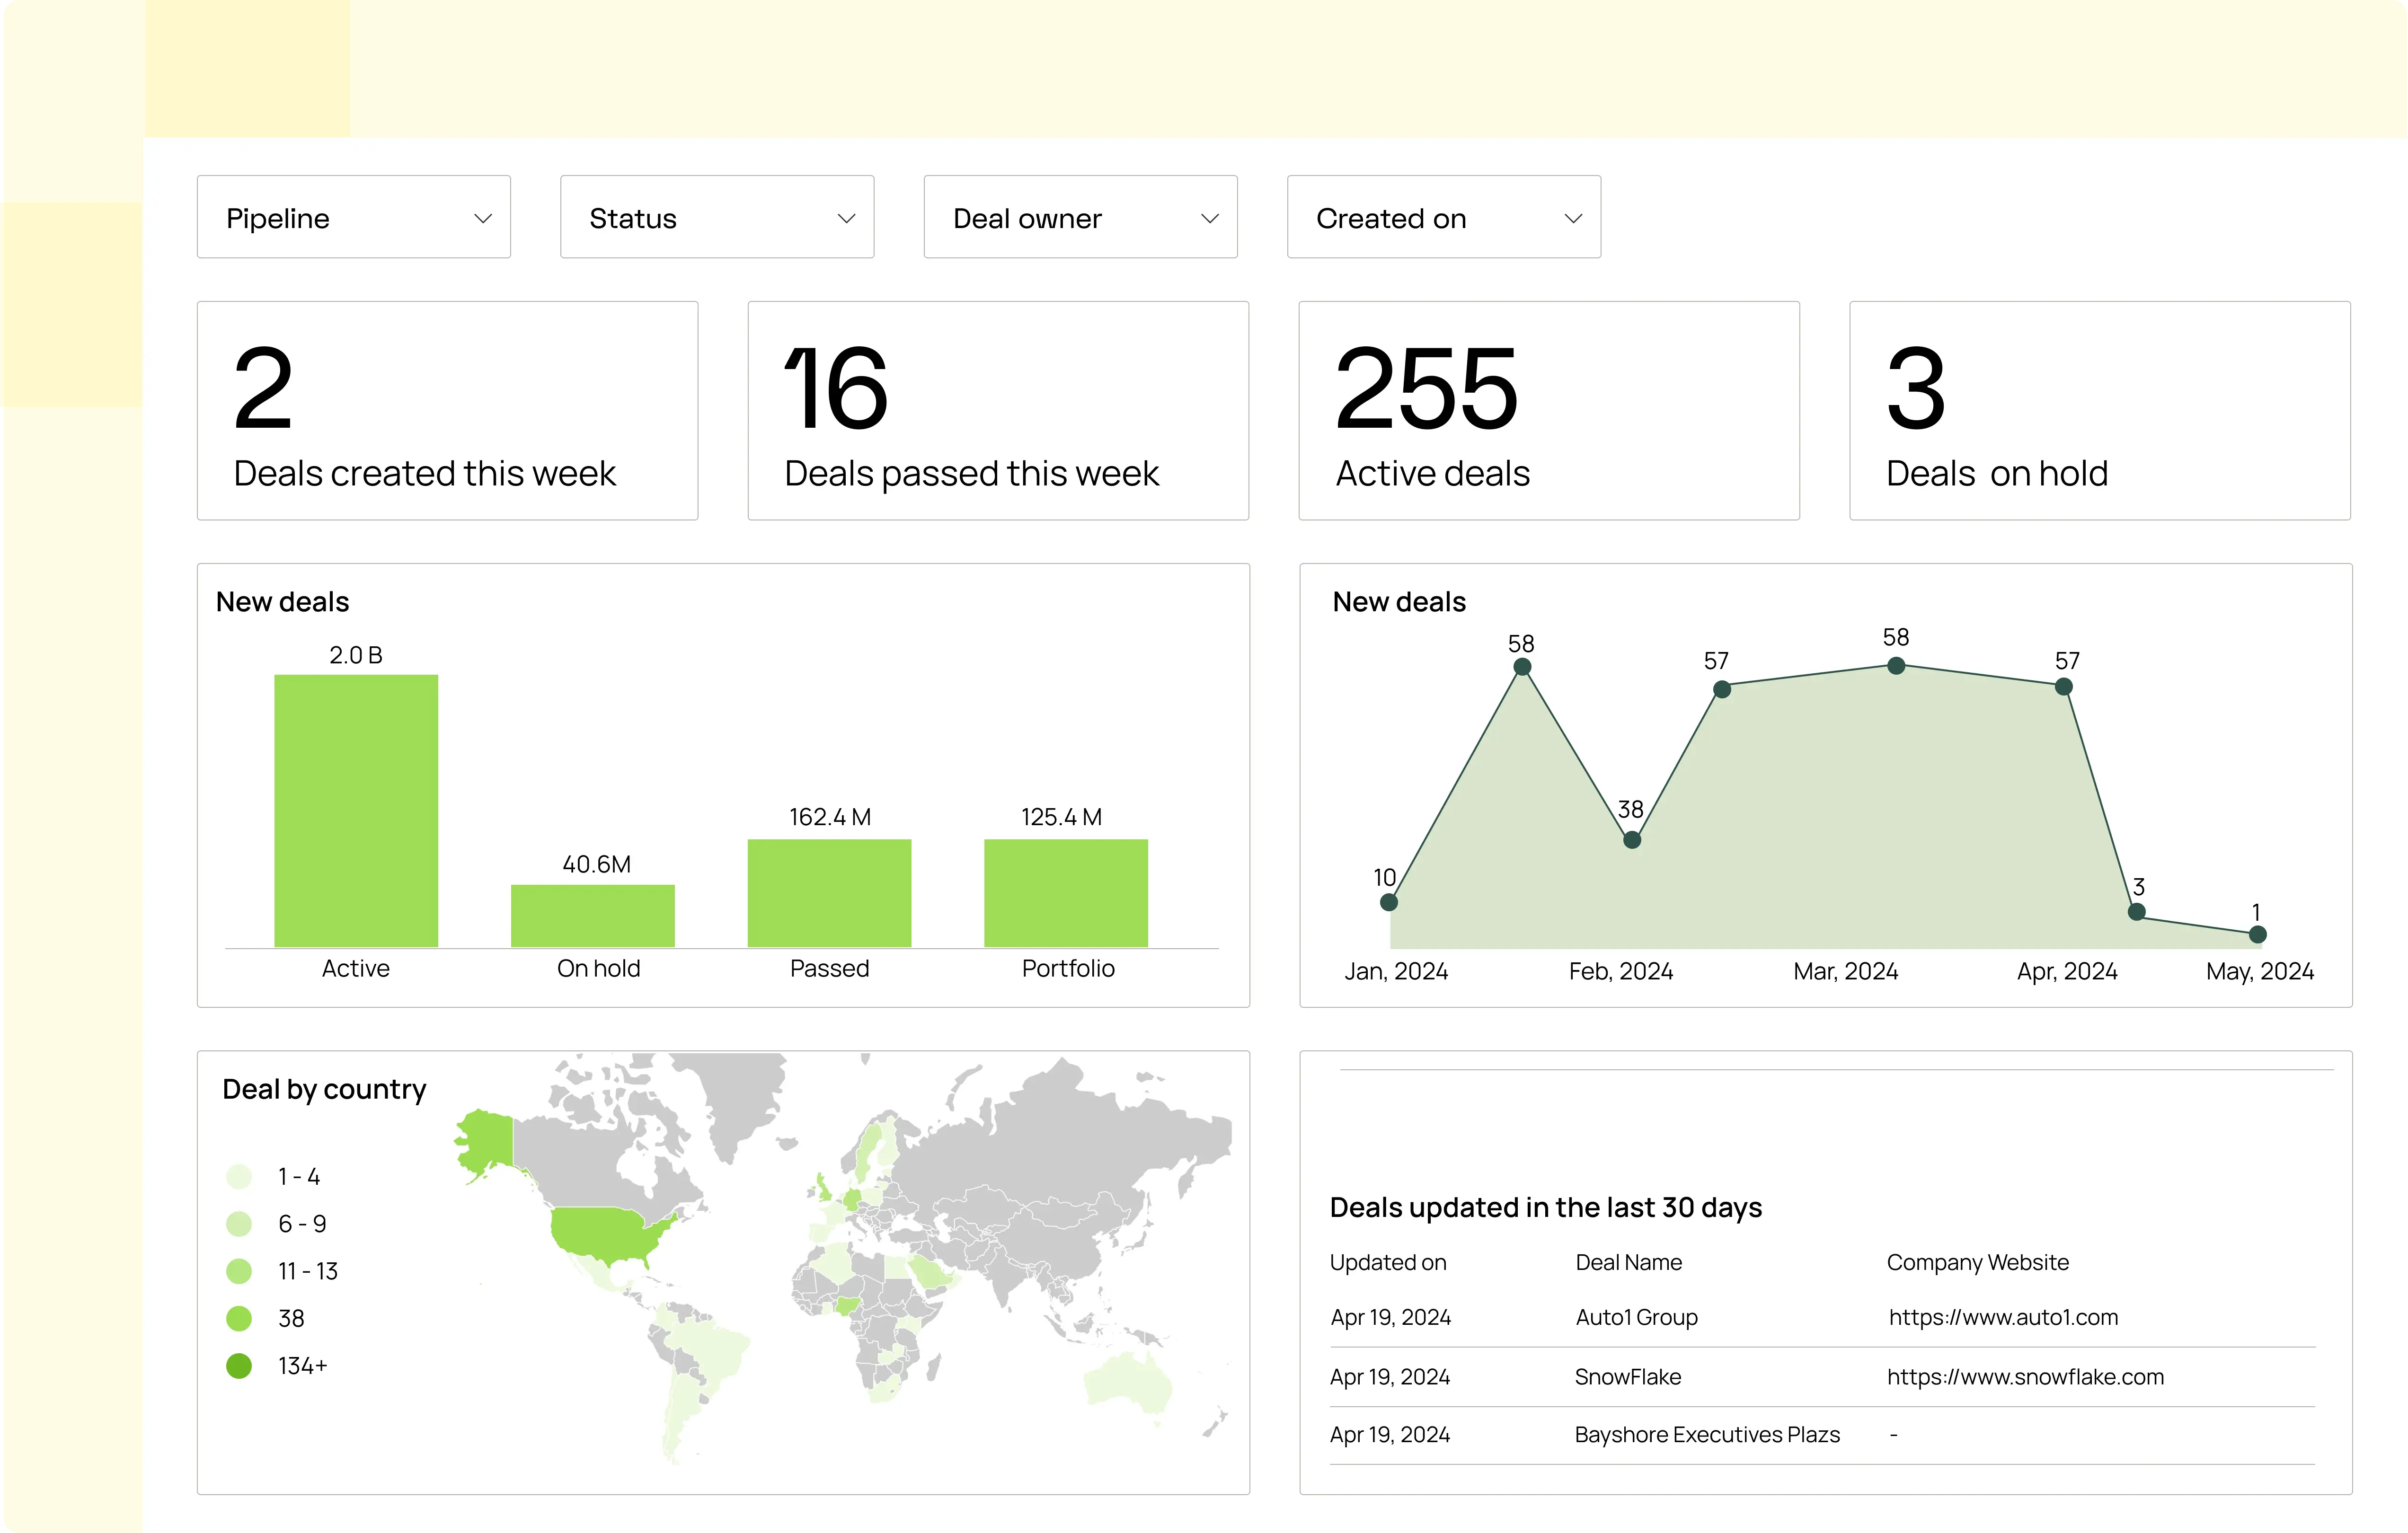This screenshot has height=1533, width=2408.
Task: Click the Company Website column header
Action: [1978, 1262]
